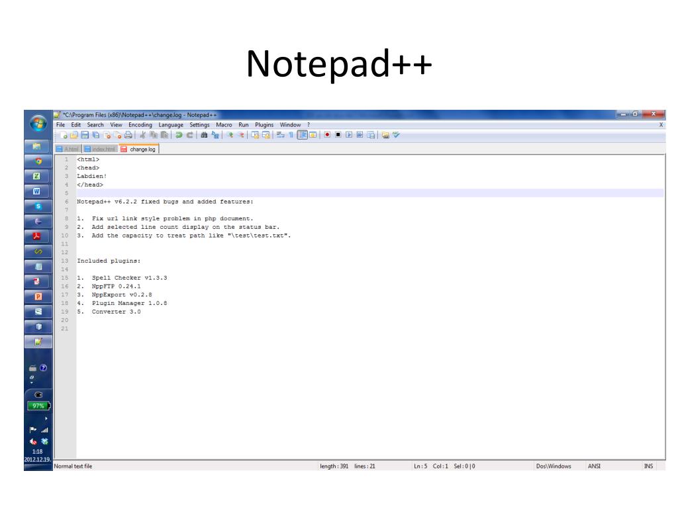678x508 pixels.
Task: Open the Window menu
Action: coord(290,125)
